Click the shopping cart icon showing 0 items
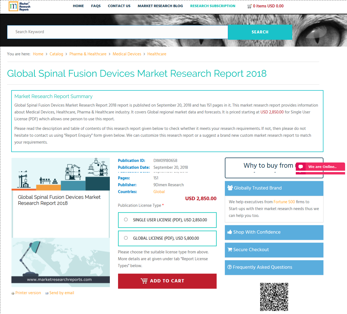Viewport: 347px width, 314px height. (249, 6)
